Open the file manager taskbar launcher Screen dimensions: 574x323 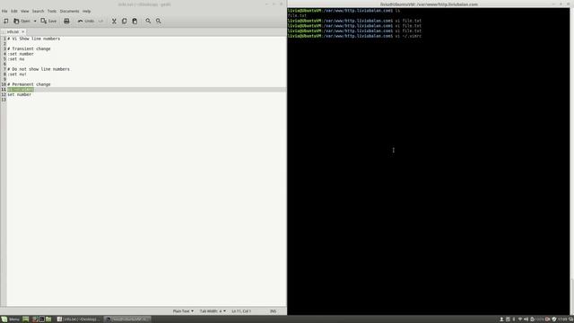[48, 319]
